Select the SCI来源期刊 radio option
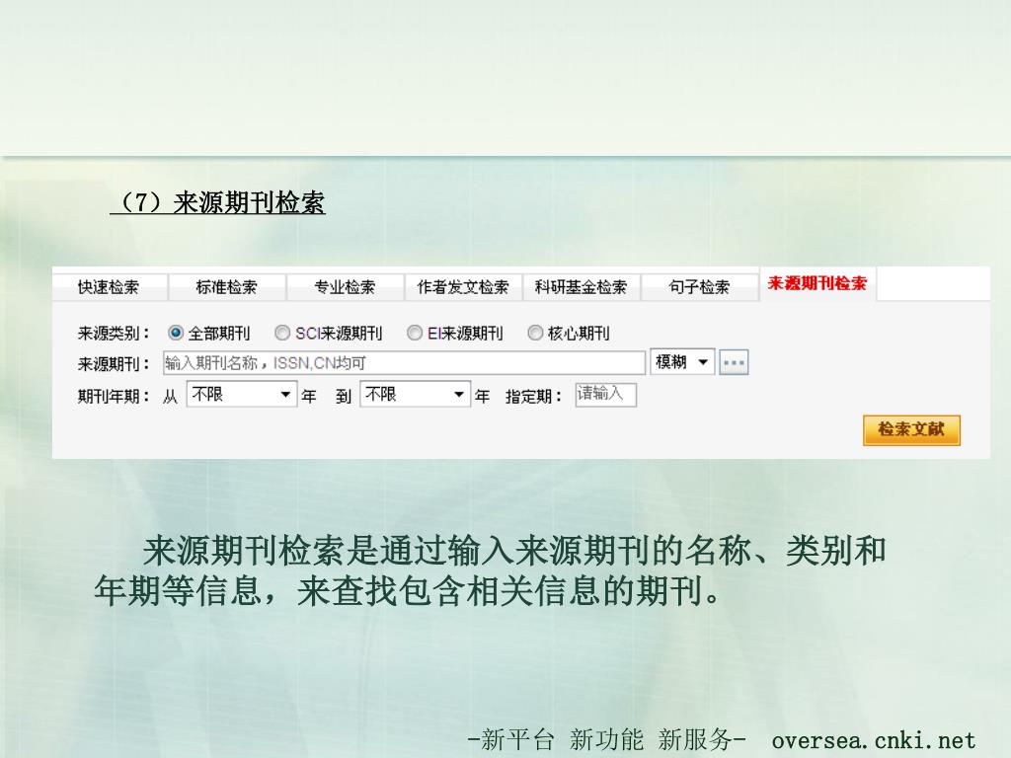 coord(281,333)
